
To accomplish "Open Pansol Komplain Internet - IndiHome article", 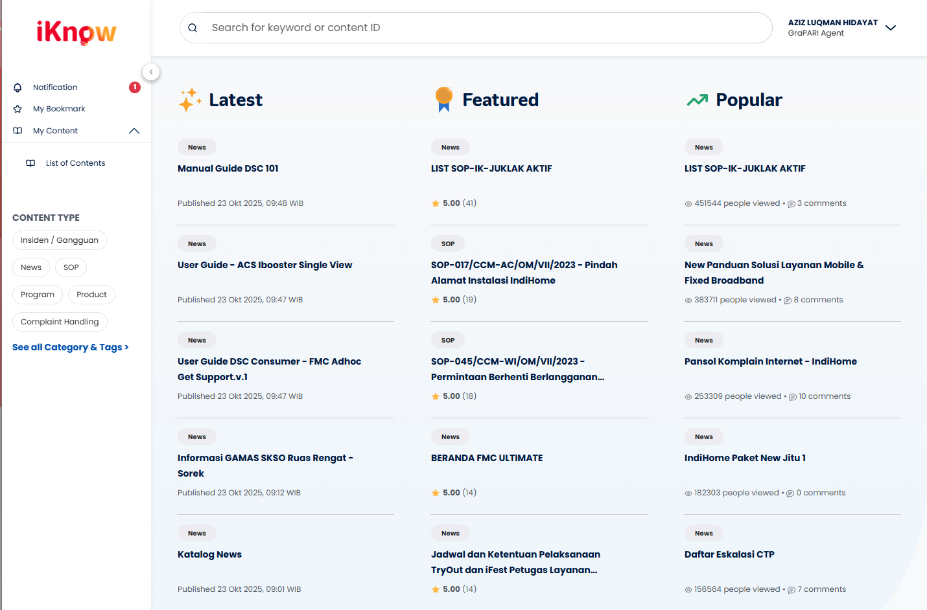I will [x=771, y=361].
